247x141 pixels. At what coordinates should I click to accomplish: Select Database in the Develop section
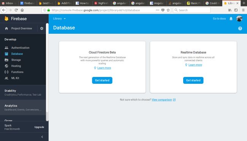tap(17, 54)
